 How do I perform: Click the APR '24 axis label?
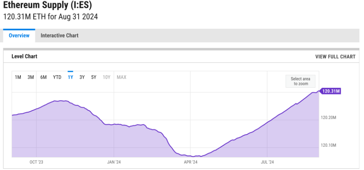tap(190, 162)
